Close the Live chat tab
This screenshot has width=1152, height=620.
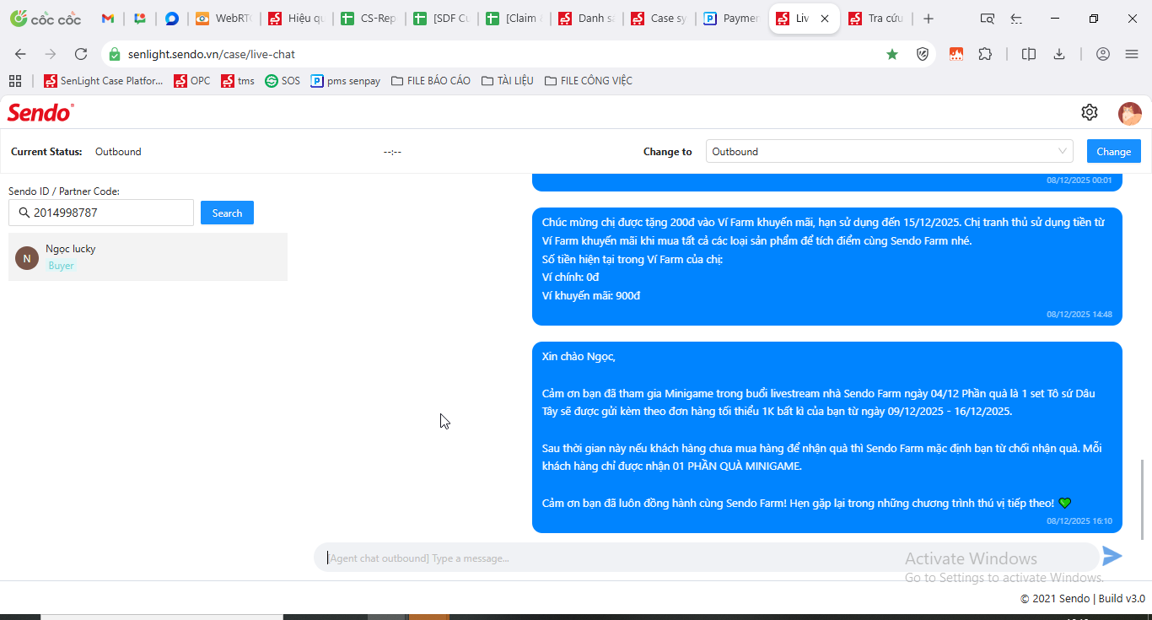(x=825, y=19)
